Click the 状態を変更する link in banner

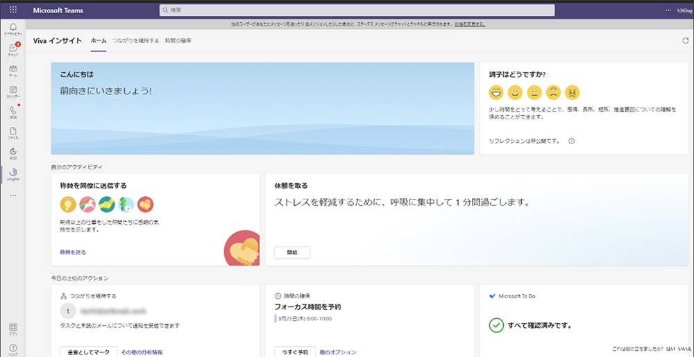point(470,24)
